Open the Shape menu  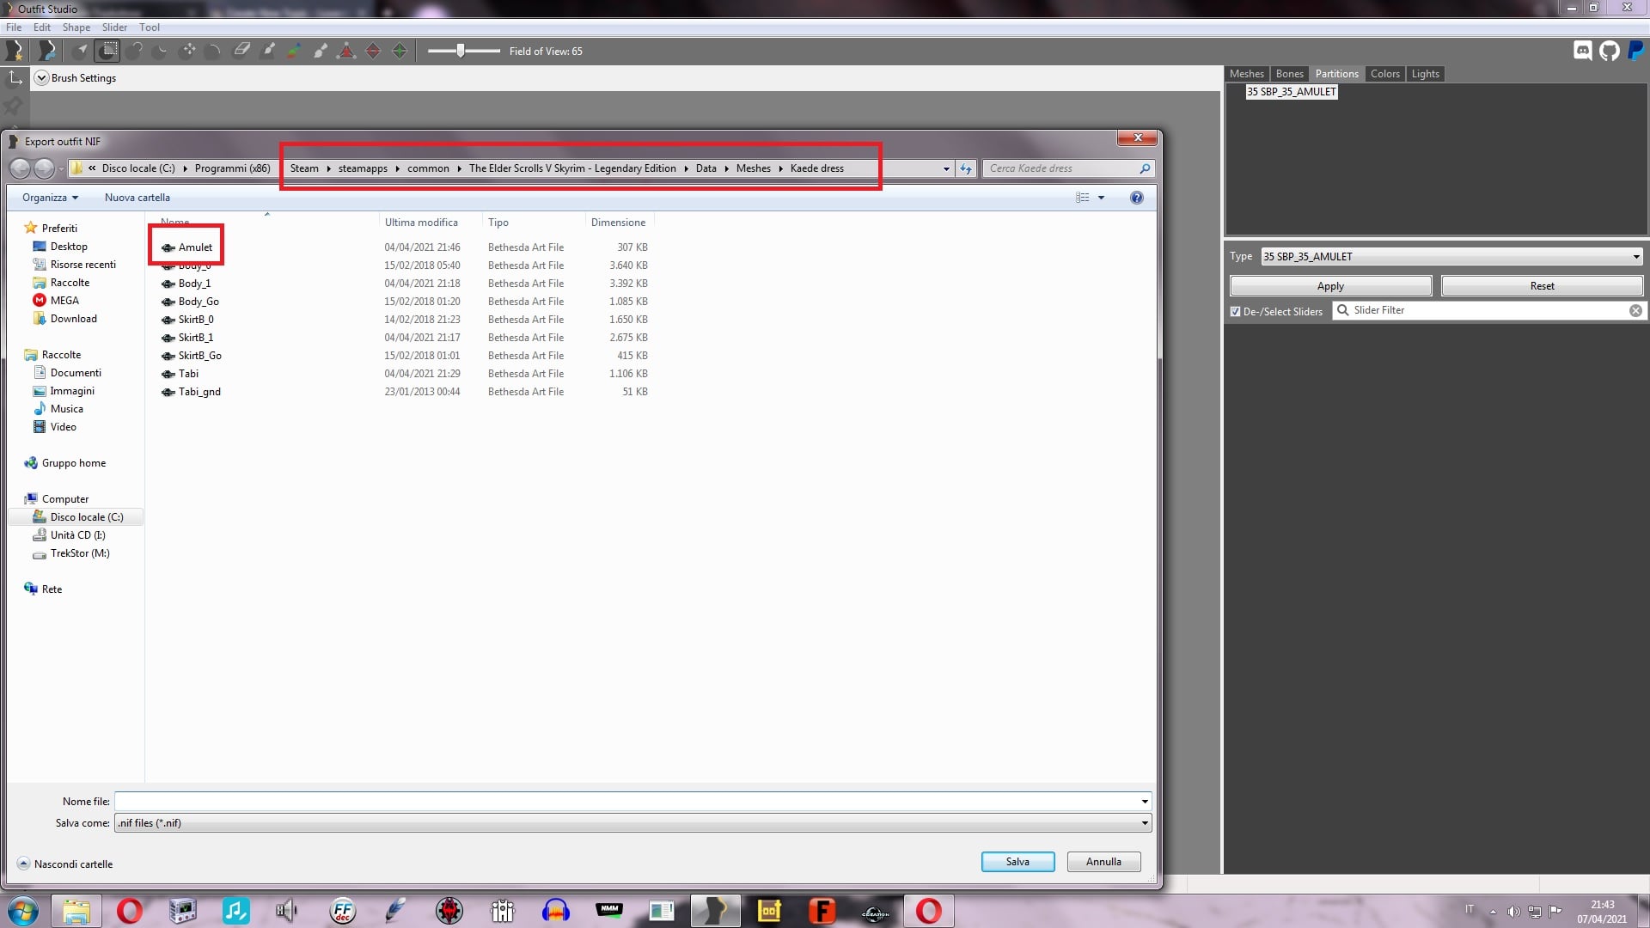pyautogui.click(x=76, y=27)
